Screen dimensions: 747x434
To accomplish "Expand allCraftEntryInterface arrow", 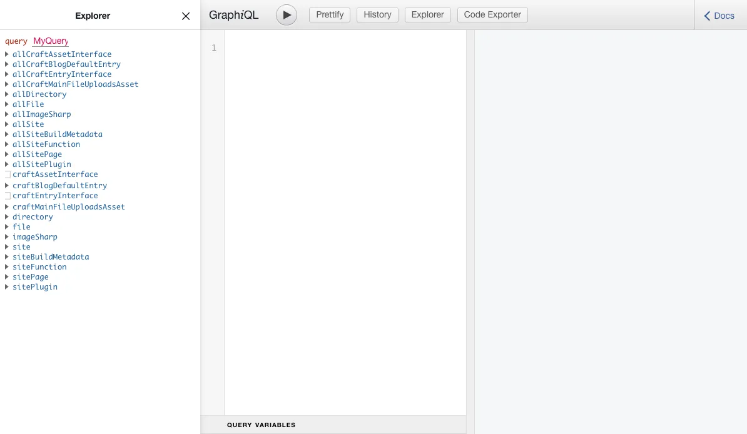I will (7, 74).
